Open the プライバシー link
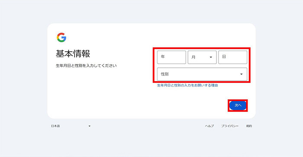This screenshot has width=303, height=157. [230, 126]
